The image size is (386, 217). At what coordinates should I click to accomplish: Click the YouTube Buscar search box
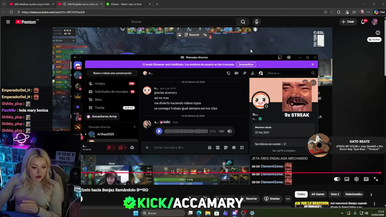click(182, 22)
